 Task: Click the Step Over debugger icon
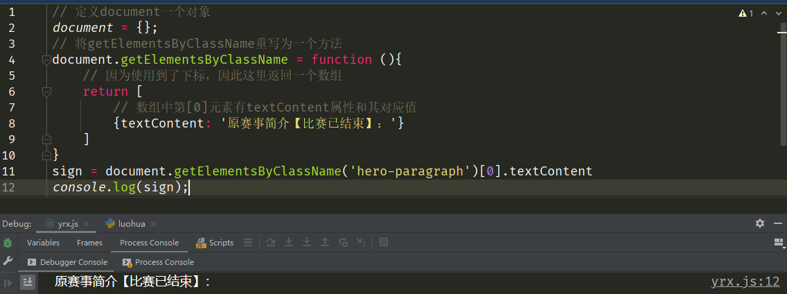[271, 243]
